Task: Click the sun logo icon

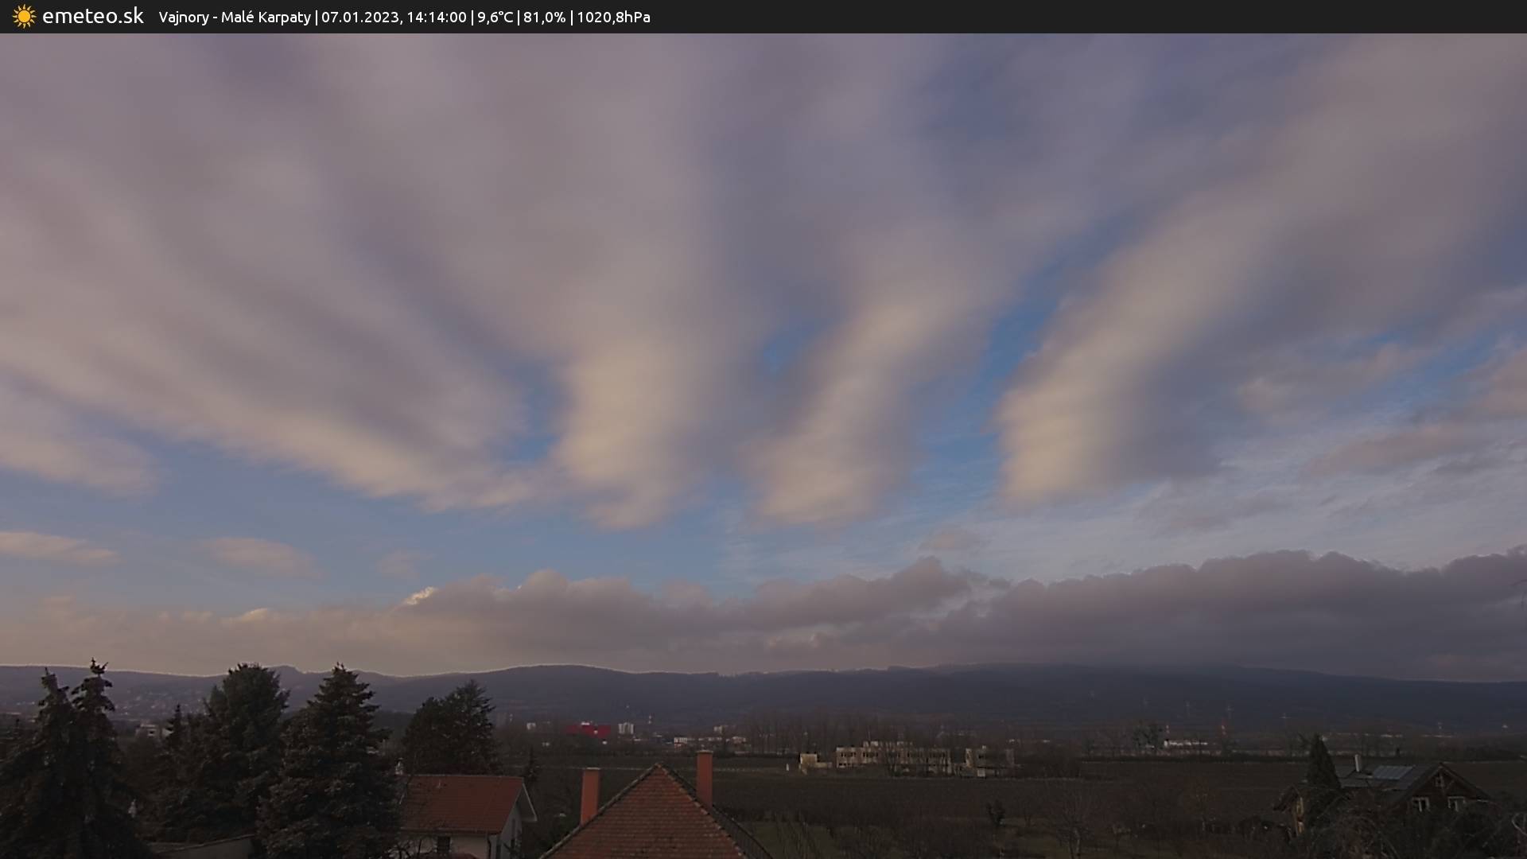Action: coord(24,17)
